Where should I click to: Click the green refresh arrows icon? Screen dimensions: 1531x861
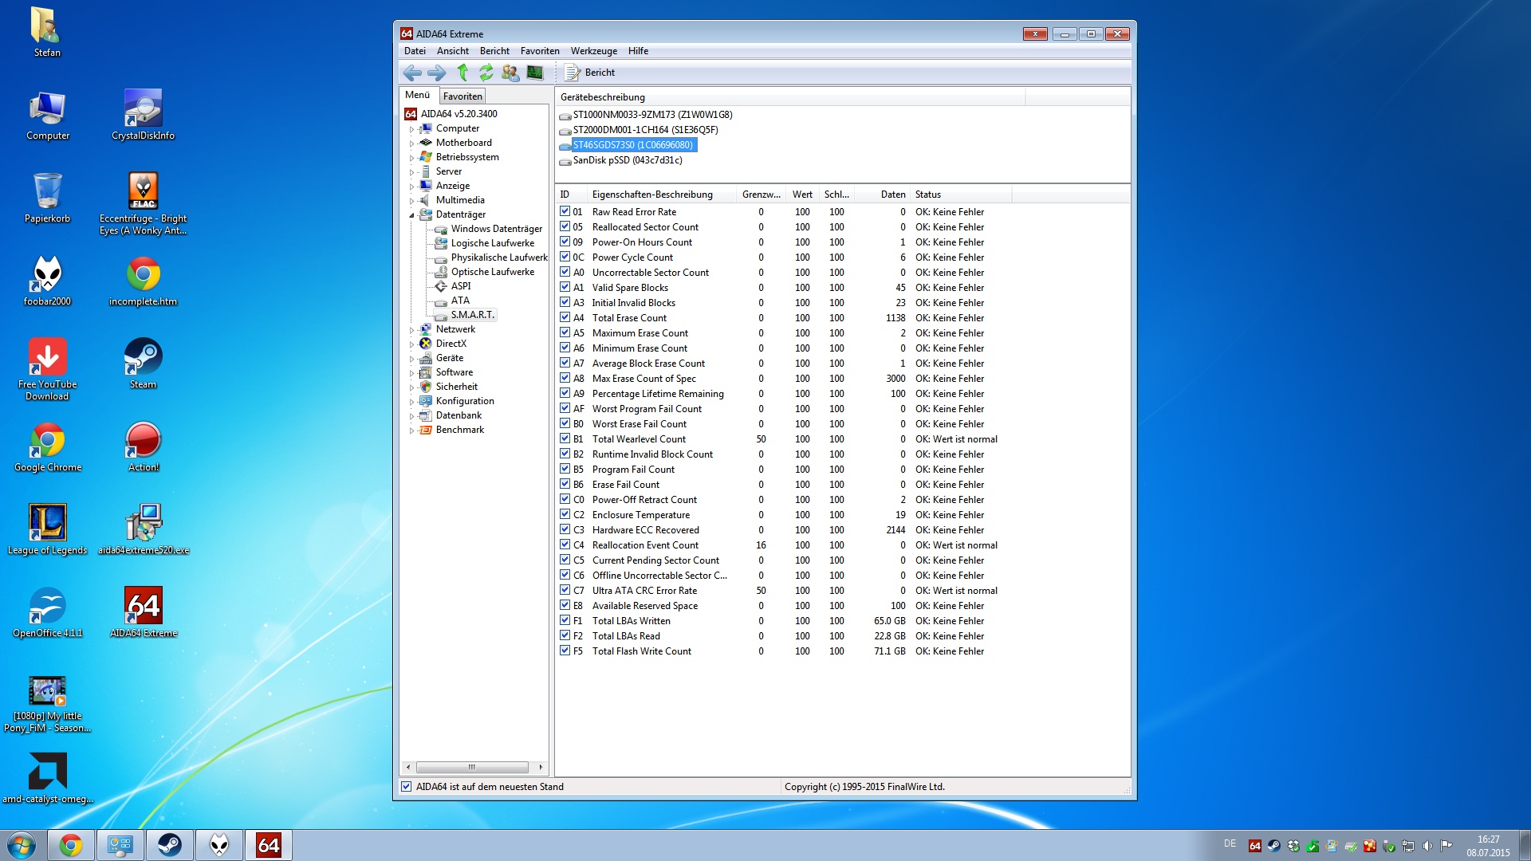click(486, 73)
